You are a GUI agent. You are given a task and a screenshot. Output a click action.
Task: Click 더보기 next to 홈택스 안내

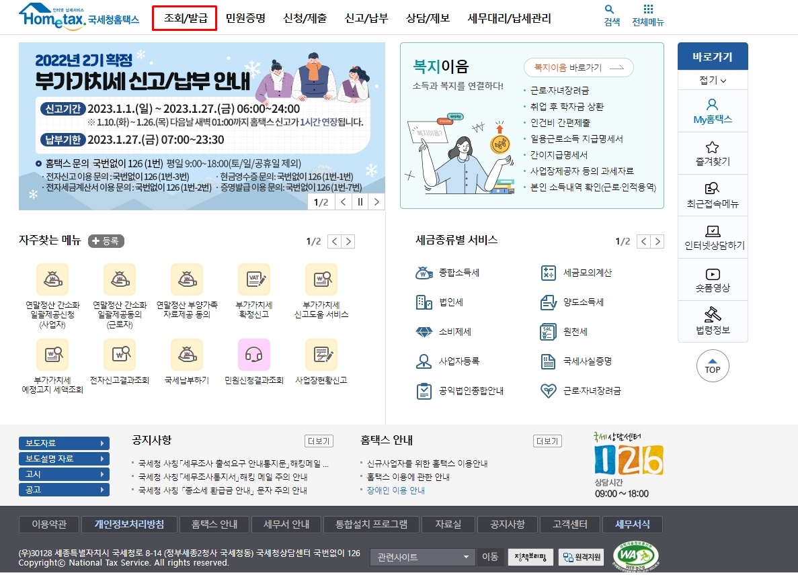click(547, 441)
